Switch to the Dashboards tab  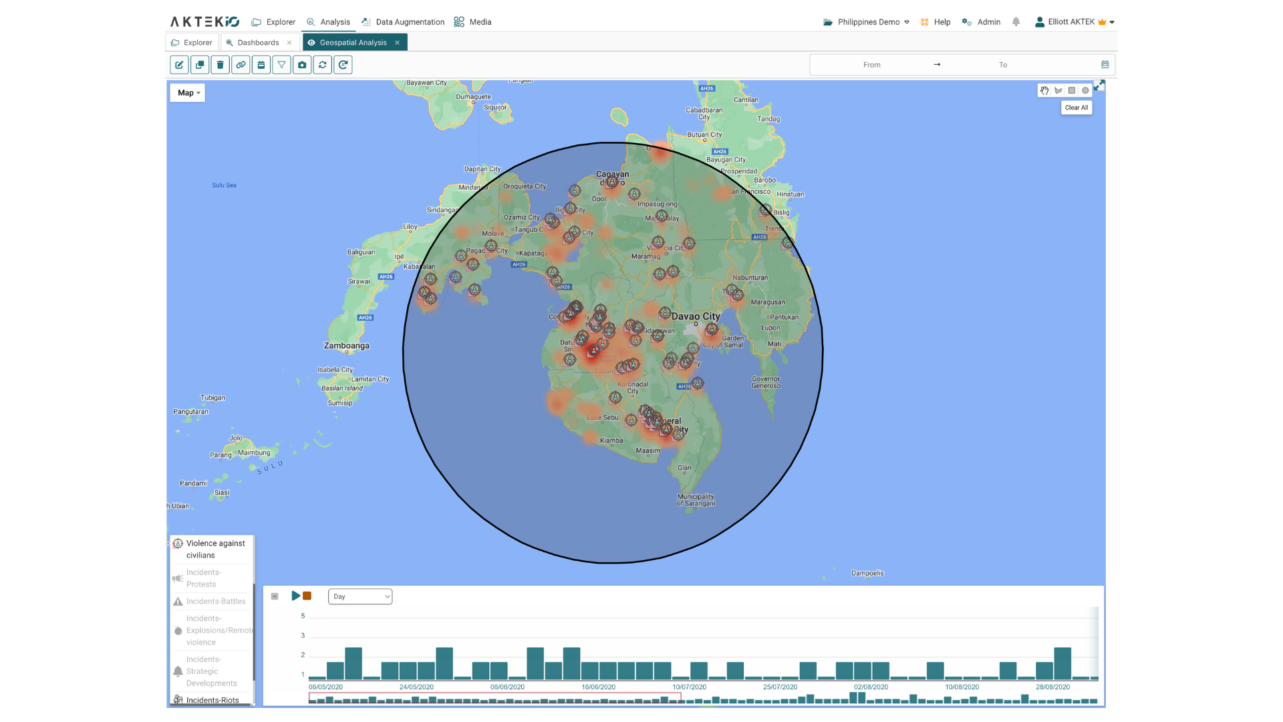(258, 42)
